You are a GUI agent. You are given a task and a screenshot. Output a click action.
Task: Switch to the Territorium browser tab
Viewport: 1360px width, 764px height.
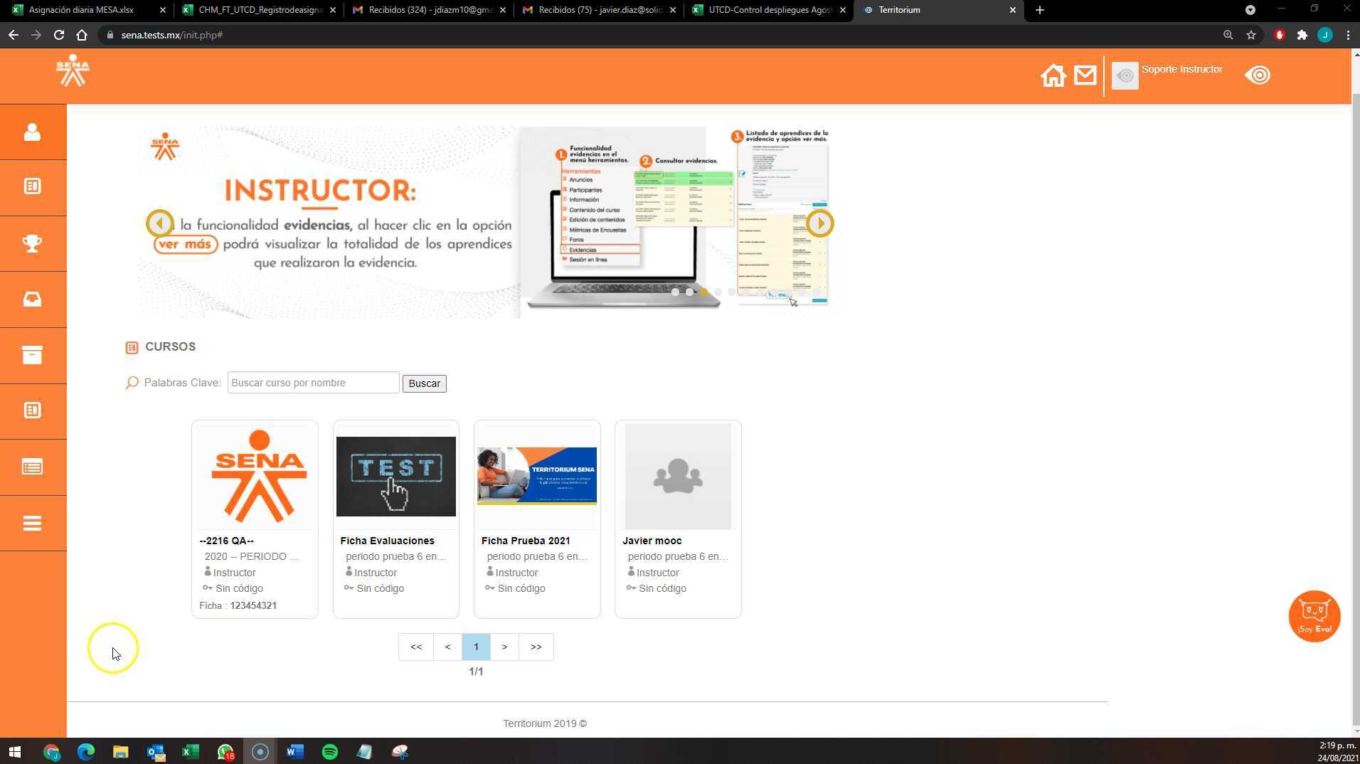tap(918, 10)
